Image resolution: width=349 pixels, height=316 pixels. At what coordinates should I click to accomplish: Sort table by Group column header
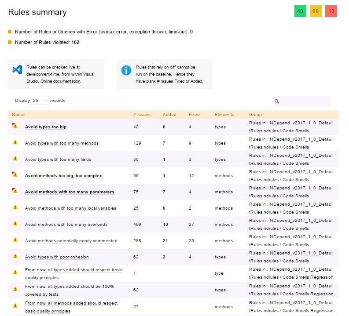(x=255, y=114)
